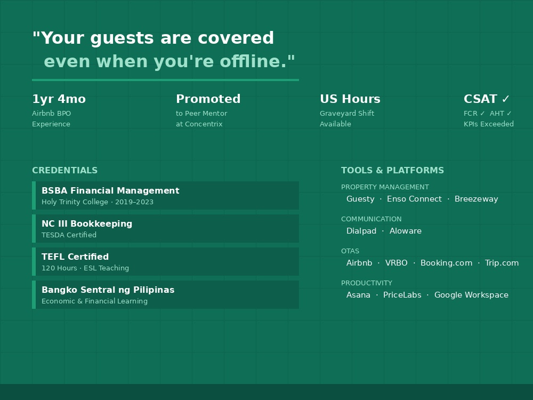Select "Airbnb" in the OTAs list
The image size is (533, 400).
pyautogui.click(x=359, y=263)
